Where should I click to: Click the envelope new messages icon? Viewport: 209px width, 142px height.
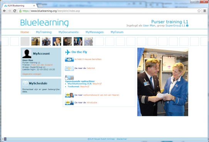69,59
